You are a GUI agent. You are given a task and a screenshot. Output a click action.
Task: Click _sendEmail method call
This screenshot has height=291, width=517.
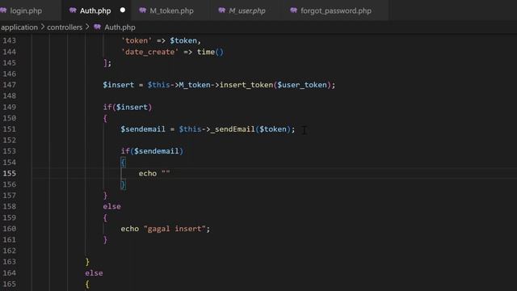(233, 129)
